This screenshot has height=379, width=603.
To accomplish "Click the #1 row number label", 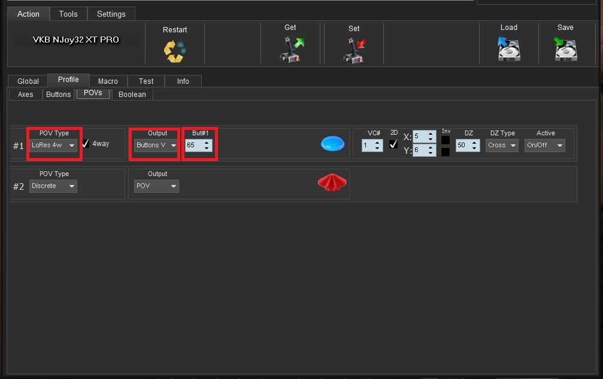I will coord(19,146).
